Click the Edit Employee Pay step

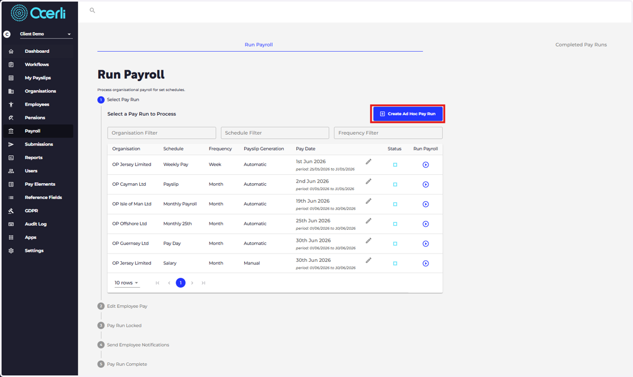point(123,306)
